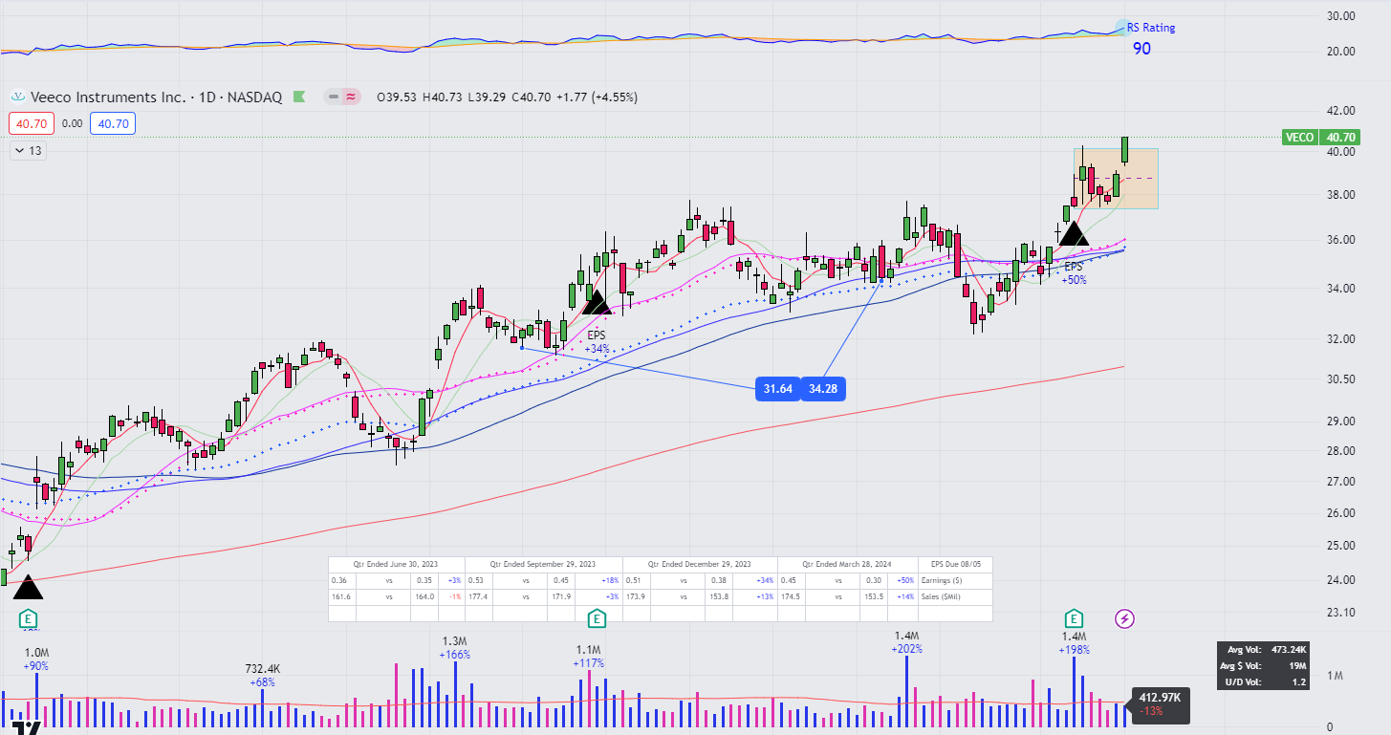Click the black triangle marker labeled EPS +34%
This screenshot has height=735, width=1391.
pos(598,302)
